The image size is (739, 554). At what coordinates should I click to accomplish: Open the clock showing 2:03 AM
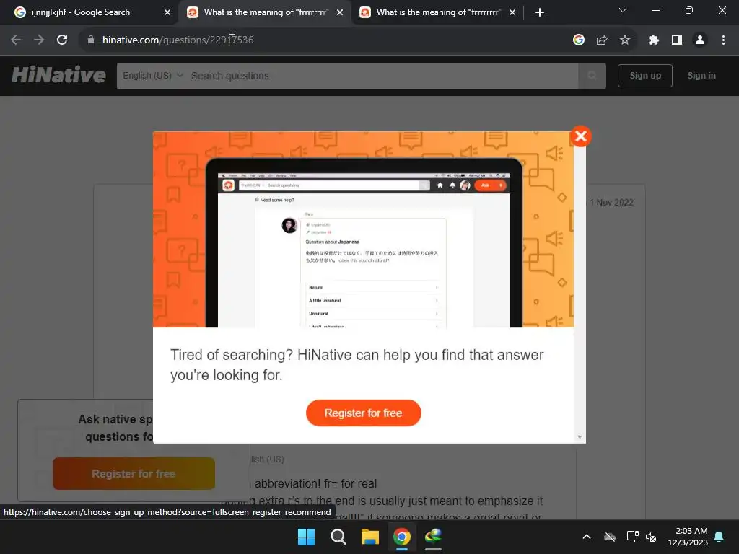688,537
